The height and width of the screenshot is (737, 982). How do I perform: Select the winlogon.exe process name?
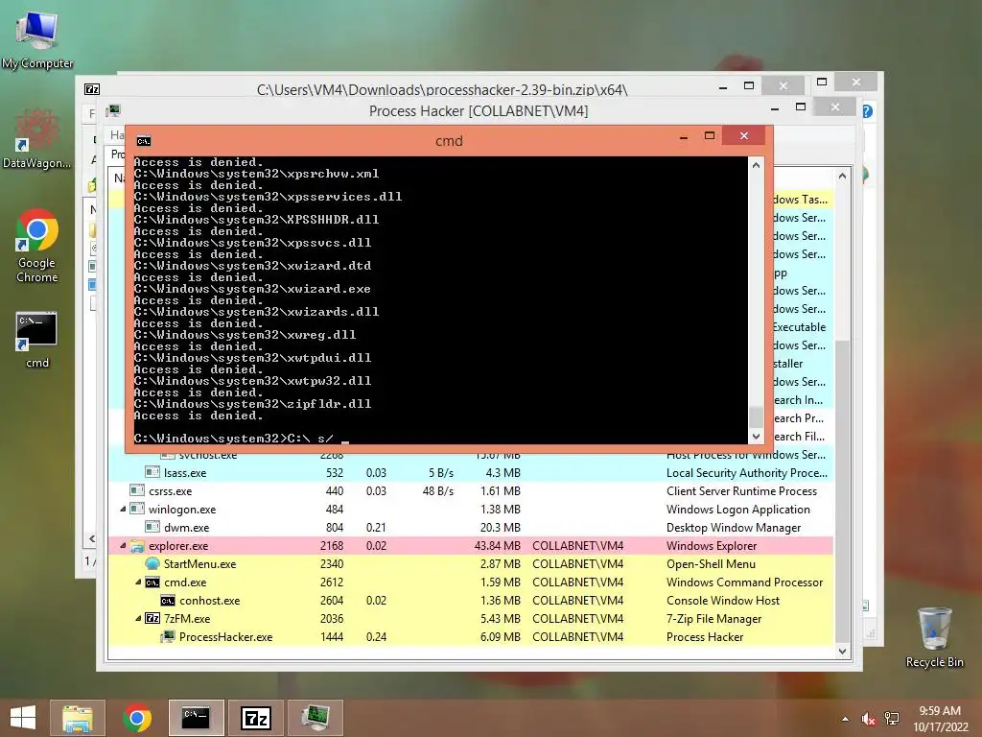pyautogui.click(x=182, y=509)
